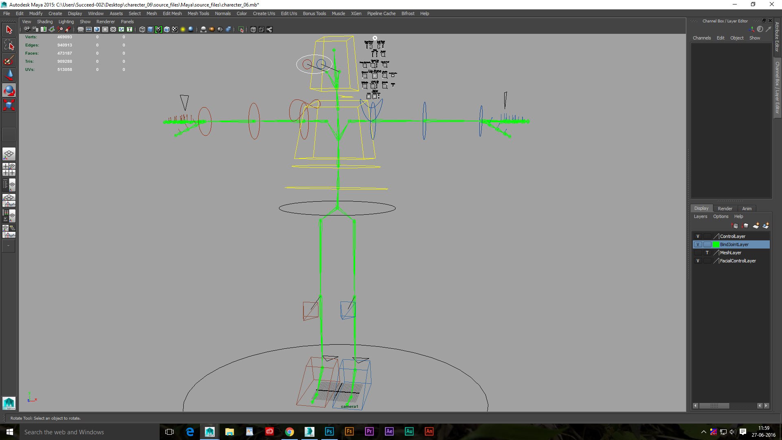This screenshot has height=440, width=782.
Task: Select the arrow Select tool
Action: pos(9,30)
